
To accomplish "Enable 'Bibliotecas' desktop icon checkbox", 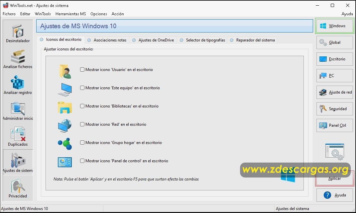I will tap(82, 106).
